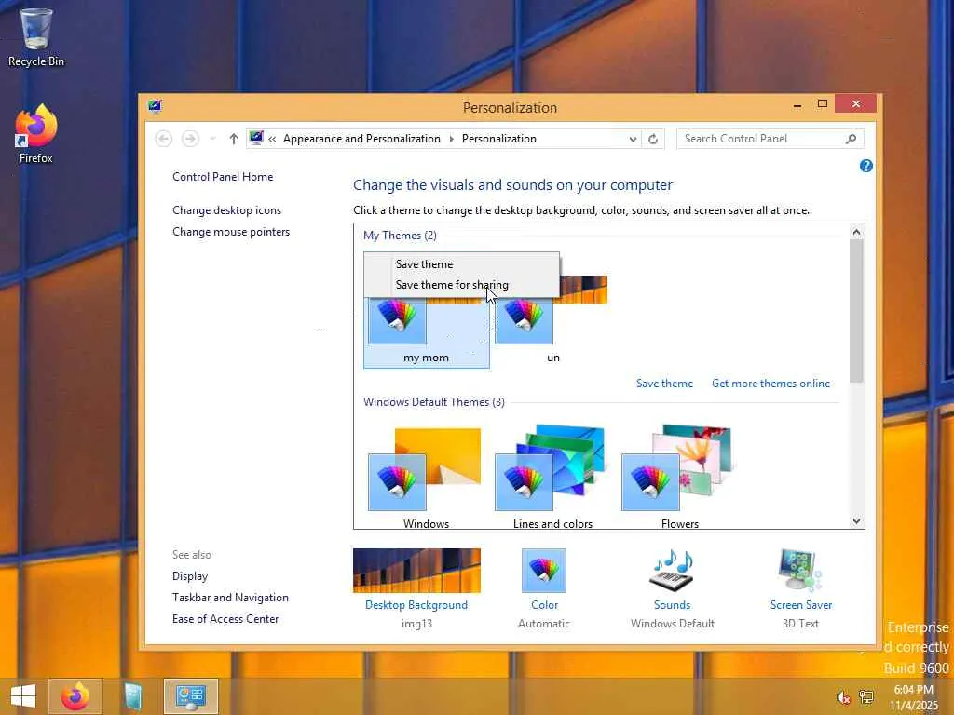Click the Personalization window title icon
This screenshot has width=954, height=715.
point(156,106)
